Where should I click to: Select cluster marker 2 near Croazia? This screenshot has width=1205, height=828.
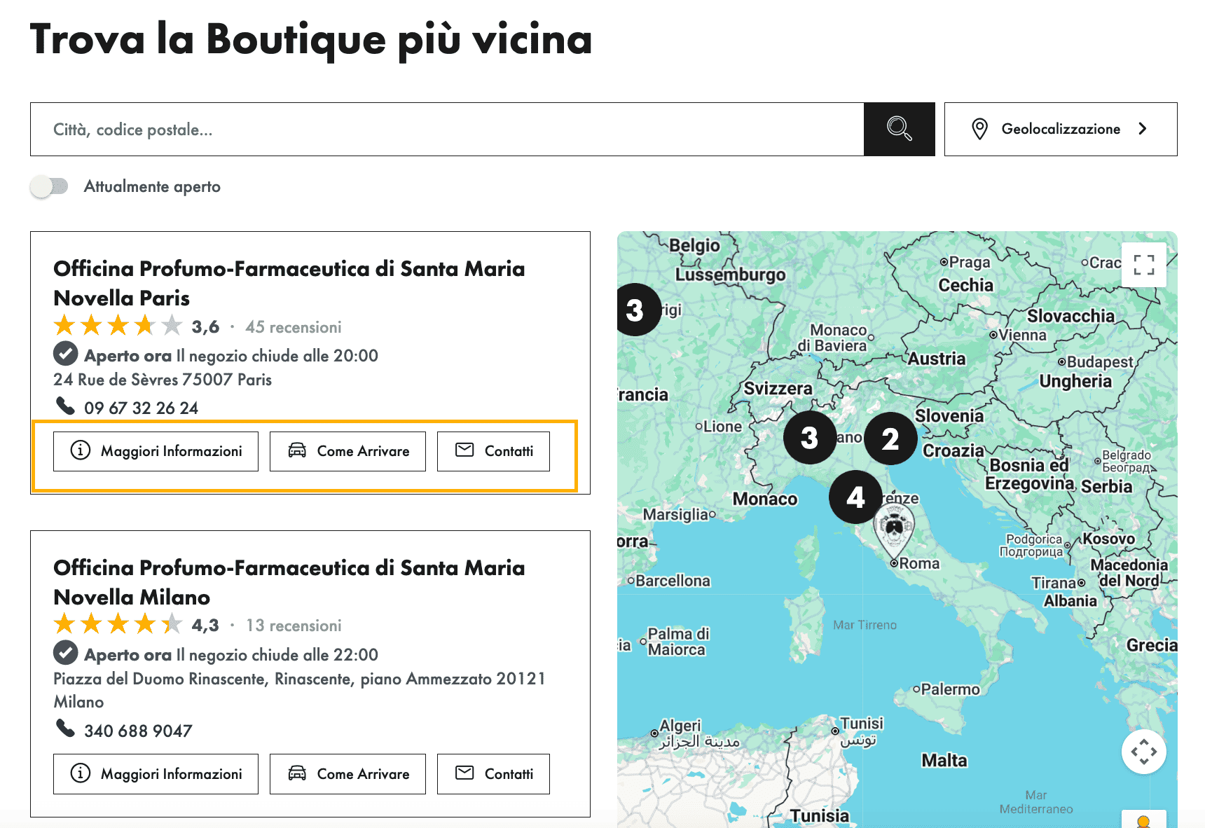point(890,439)
